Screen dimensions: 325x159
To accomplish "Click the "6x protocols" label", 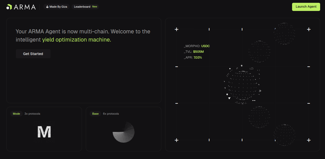I will pyautogui.click(x=111, y=114).
